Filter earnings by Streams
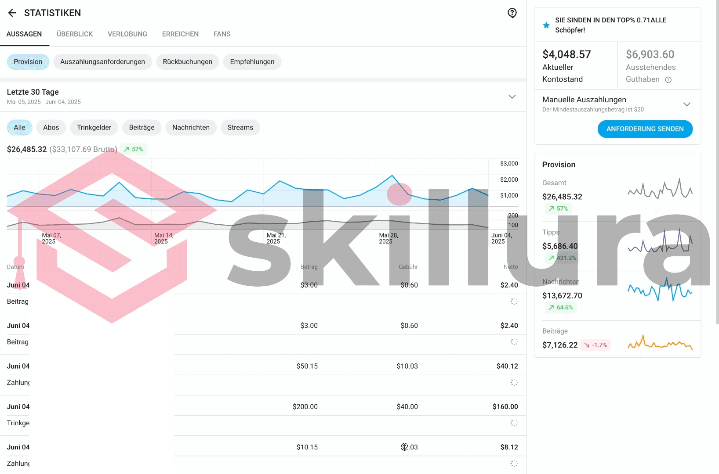The height and width of the screenshot is (474, 719). pyautogui.click(x=240, y=128)
